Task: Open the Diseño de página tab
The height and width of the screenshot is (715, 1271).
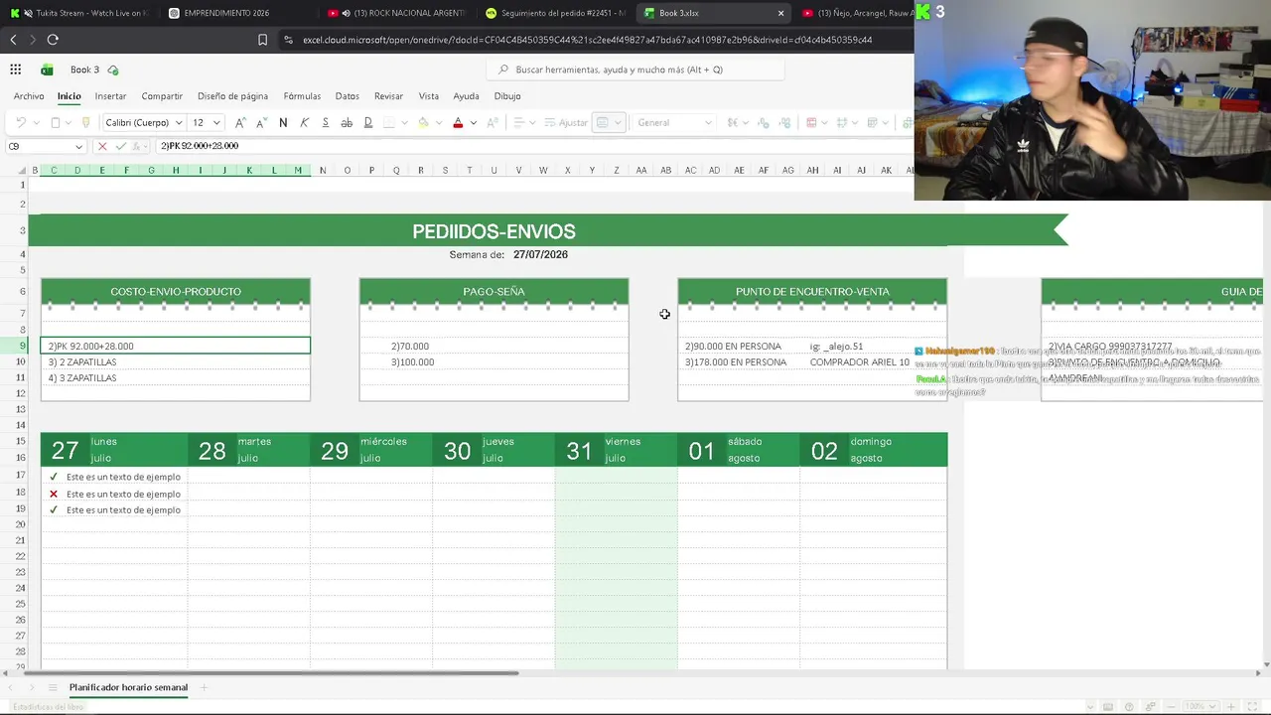Action: 232,96
